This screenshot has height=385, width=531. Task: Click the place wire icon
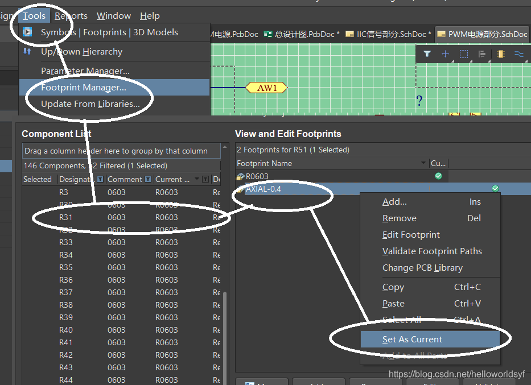click(518, 54)
